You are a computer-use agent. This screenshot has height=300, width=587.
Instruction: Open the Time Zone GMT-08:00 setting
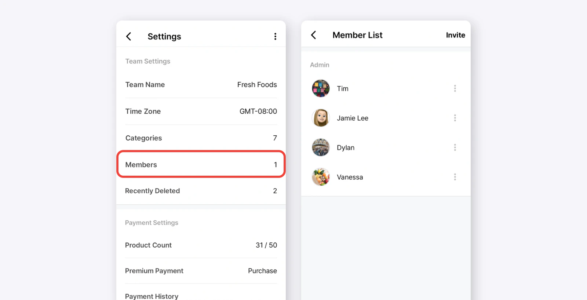pyautogui.click(x=201, y=111)
